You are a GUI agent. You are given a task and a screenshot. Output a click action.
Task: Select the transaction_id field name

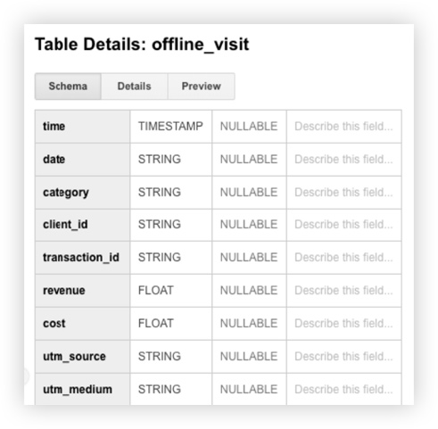(82, 258)
